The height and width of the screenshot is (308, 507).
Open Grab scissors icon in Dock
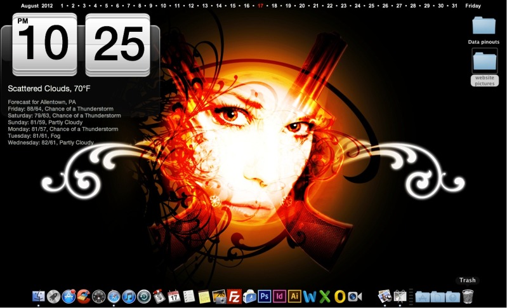point(400,297)
